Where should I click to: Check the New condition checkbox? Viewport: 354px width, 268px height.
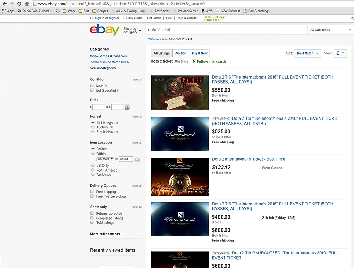pos(92,86)
